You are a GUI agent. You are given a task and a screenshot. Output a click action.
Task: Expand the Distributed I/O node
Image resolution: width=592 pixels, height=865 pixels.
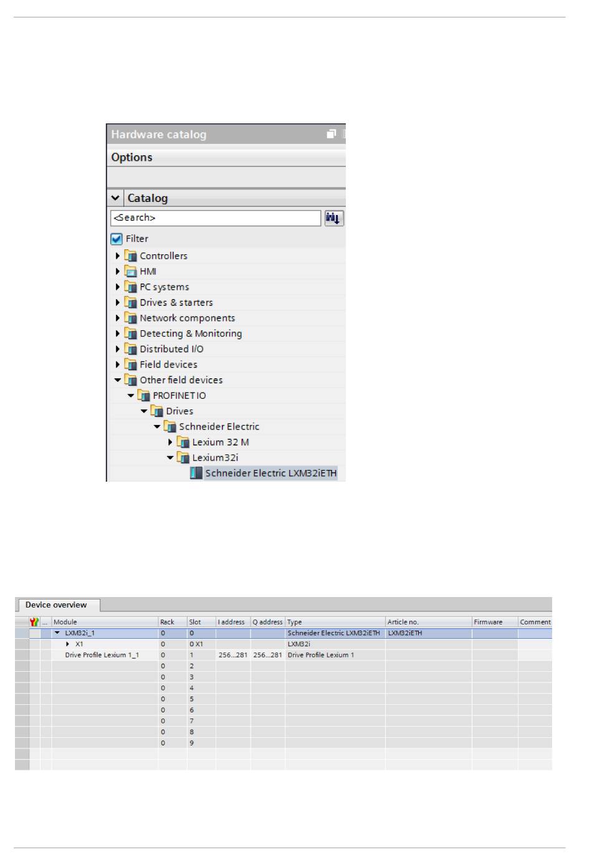[117, 349]
